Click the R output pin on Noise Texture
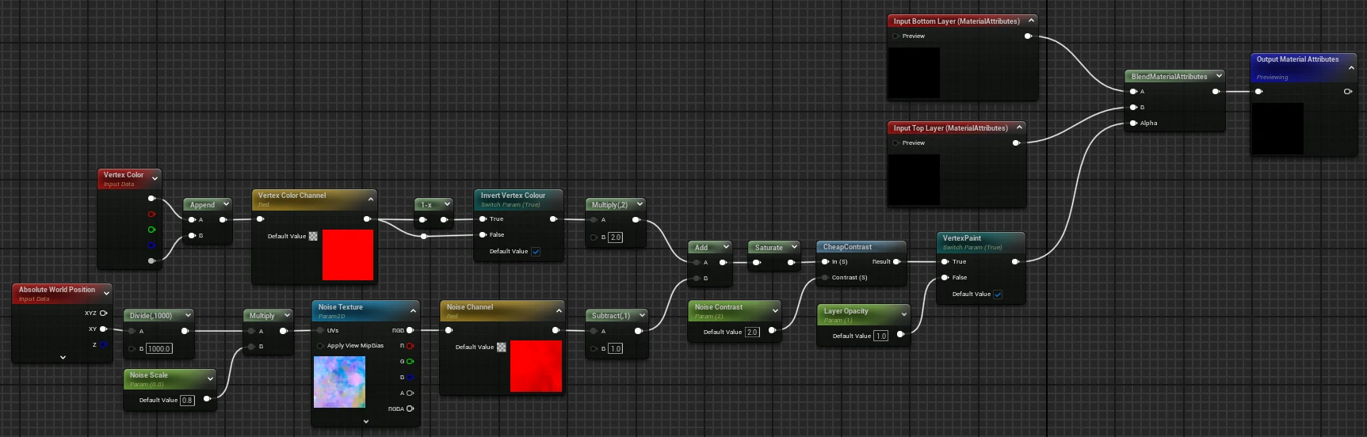 pyautogui.click(x=410, y=346)
